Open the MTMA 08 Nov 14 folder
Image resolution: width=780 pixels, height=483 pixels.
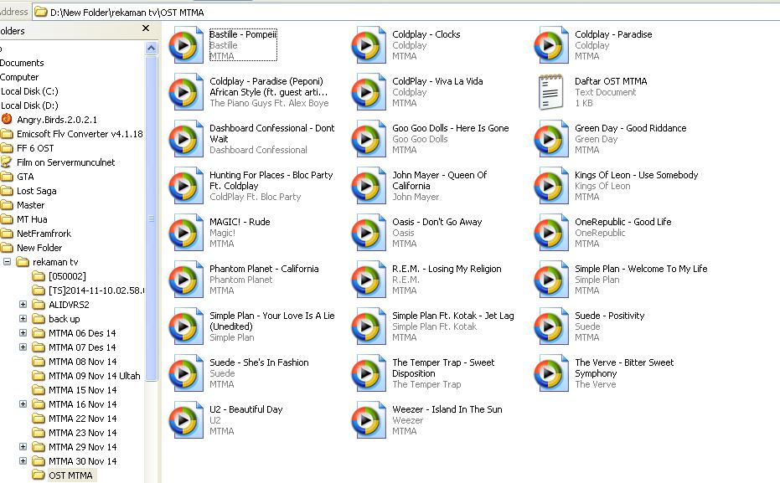[x=75, y=362]
